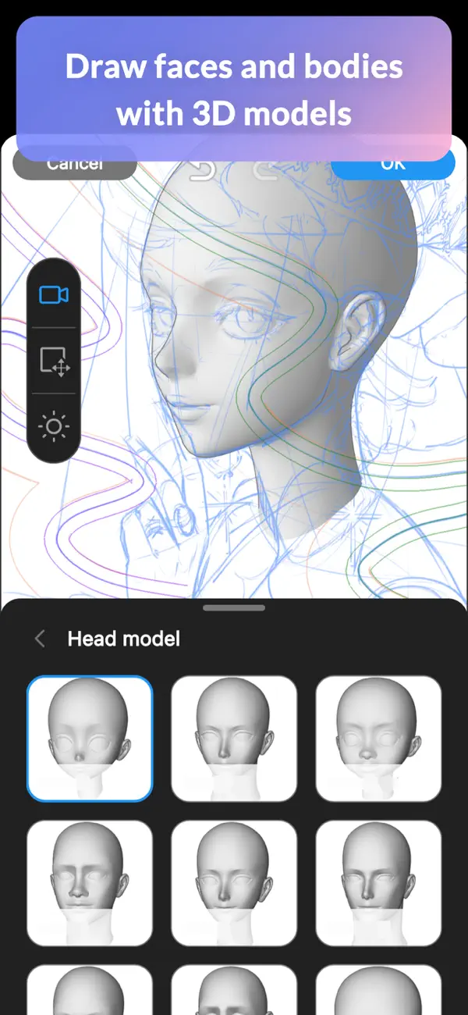Select the camera view tool
Viewport: 468px width, 1015px height.
pyautogui.click(x=55, y=294)
